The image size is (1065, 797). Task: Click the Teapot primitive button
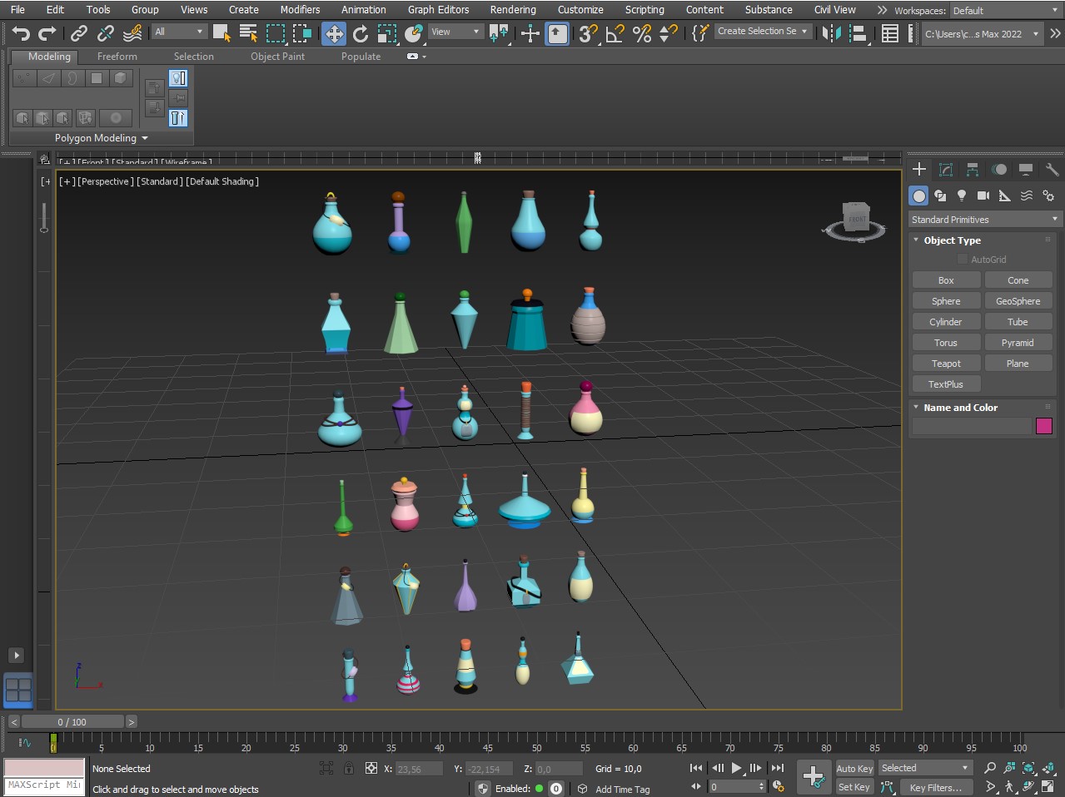point(946,364)
